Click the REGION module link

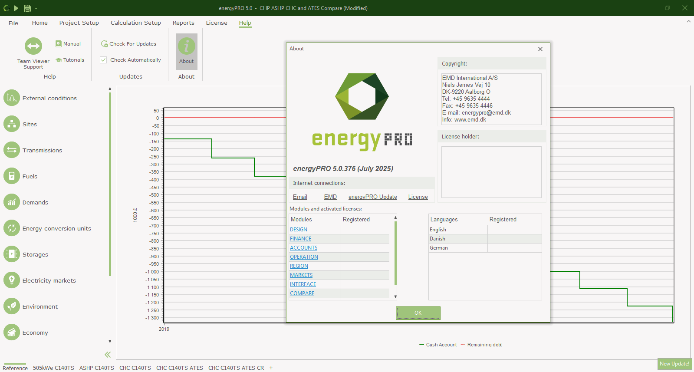pyautogui.click(x=299, y=266)
